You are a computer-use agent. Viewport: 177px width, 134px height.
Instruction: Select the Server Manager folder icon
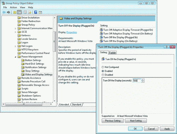pyautogui.click(x=19, y=92)
